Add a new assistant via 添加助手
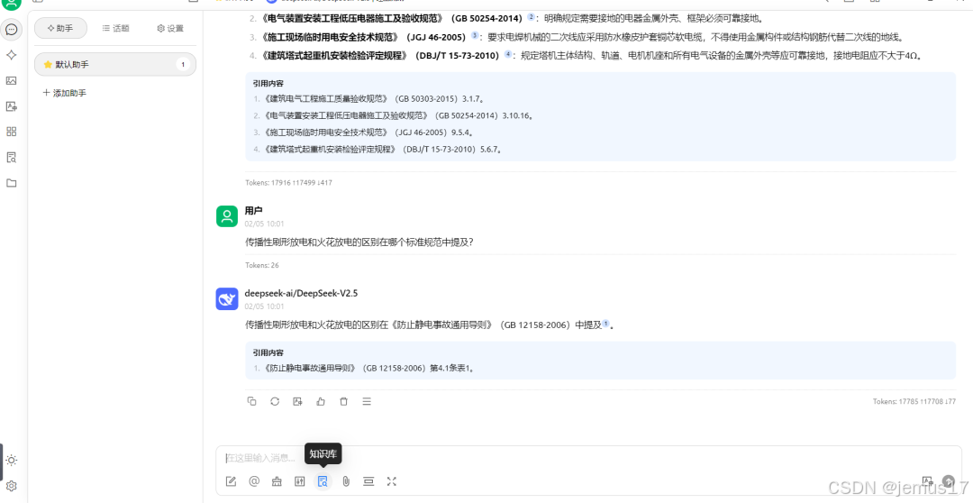 tap(65, 93)
